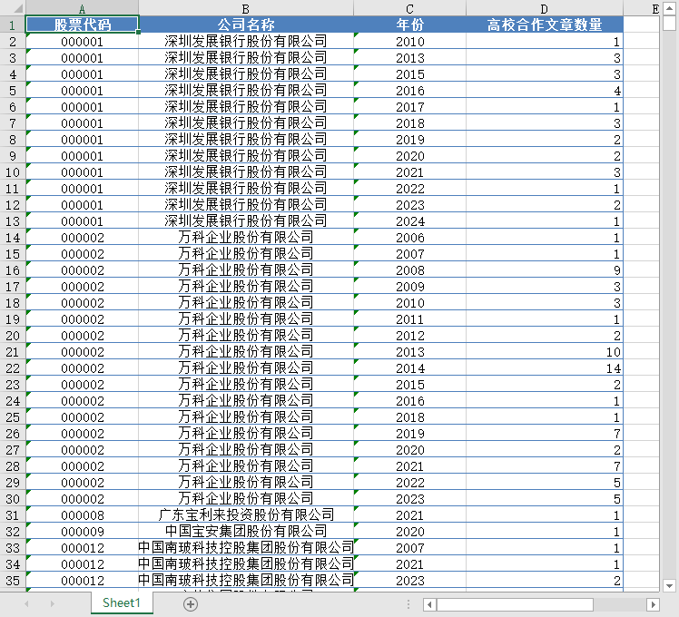Open the Sheet1 tab
Viewport: 679px width, 617px height.
pyautogui.click(x=122, y=602)
